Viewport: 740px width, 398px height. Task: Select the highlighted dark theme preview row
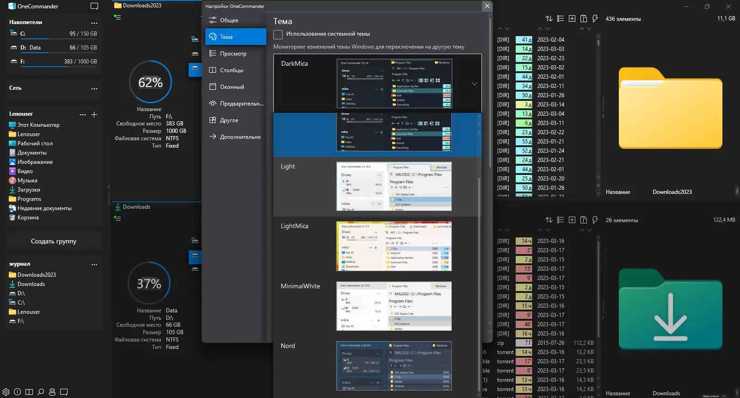point(377,135)
